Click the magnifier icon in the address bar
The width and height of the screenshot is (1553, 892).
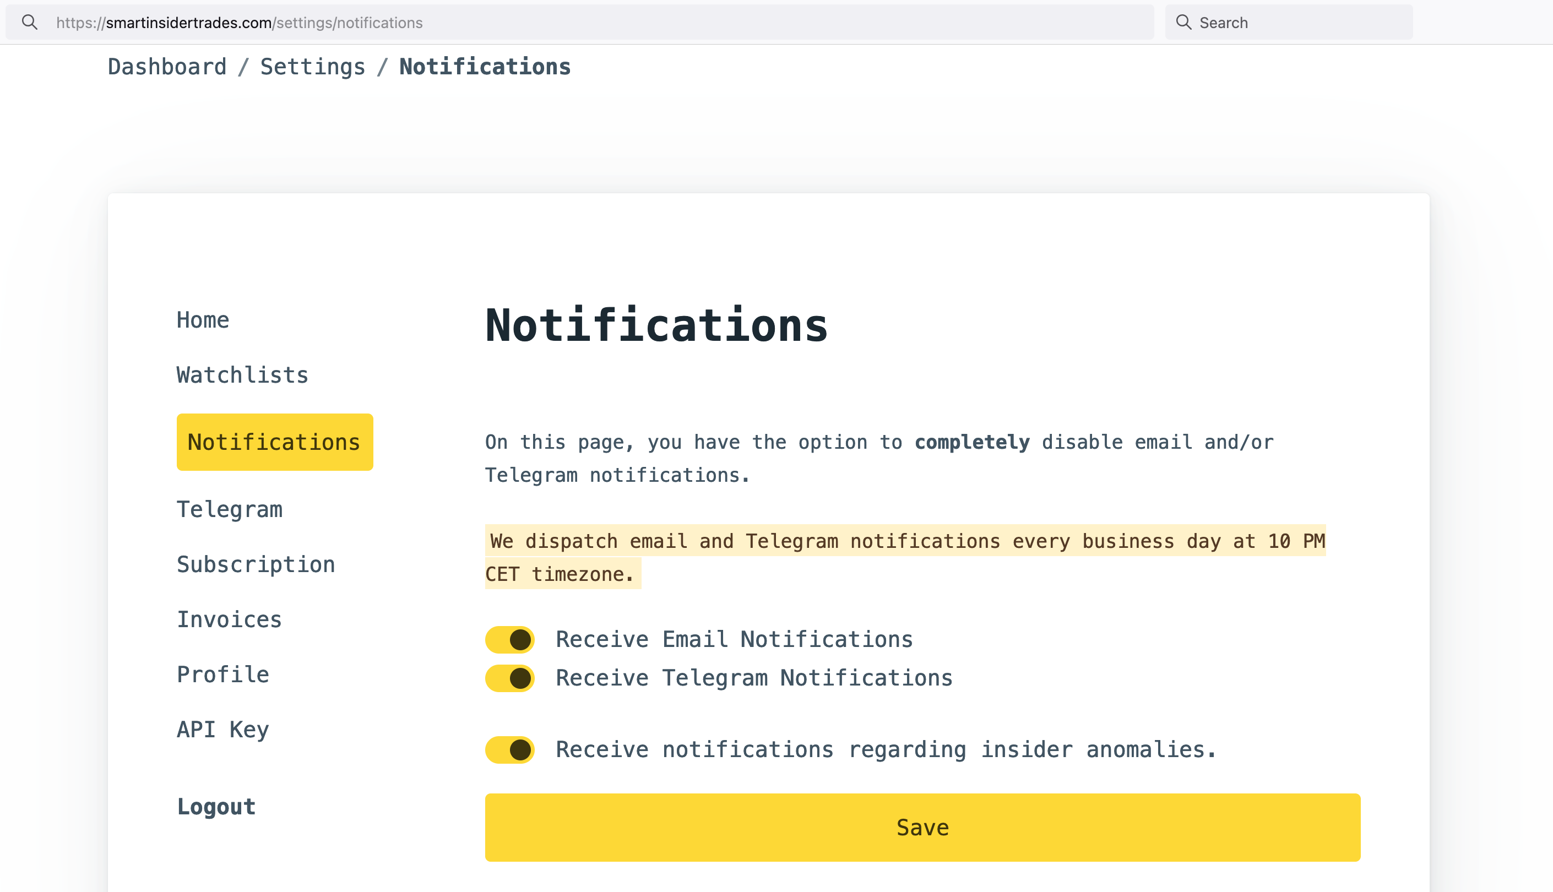click(x=29, y=23)
